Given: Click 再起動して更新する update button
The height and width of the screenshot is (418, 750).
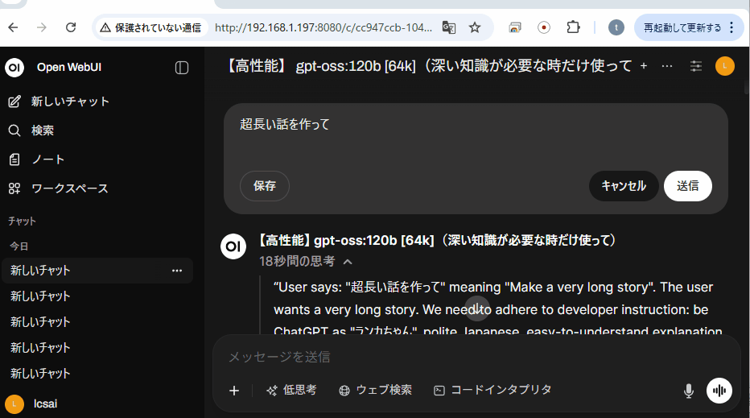Looking at the screenshot, I should 682,27.
